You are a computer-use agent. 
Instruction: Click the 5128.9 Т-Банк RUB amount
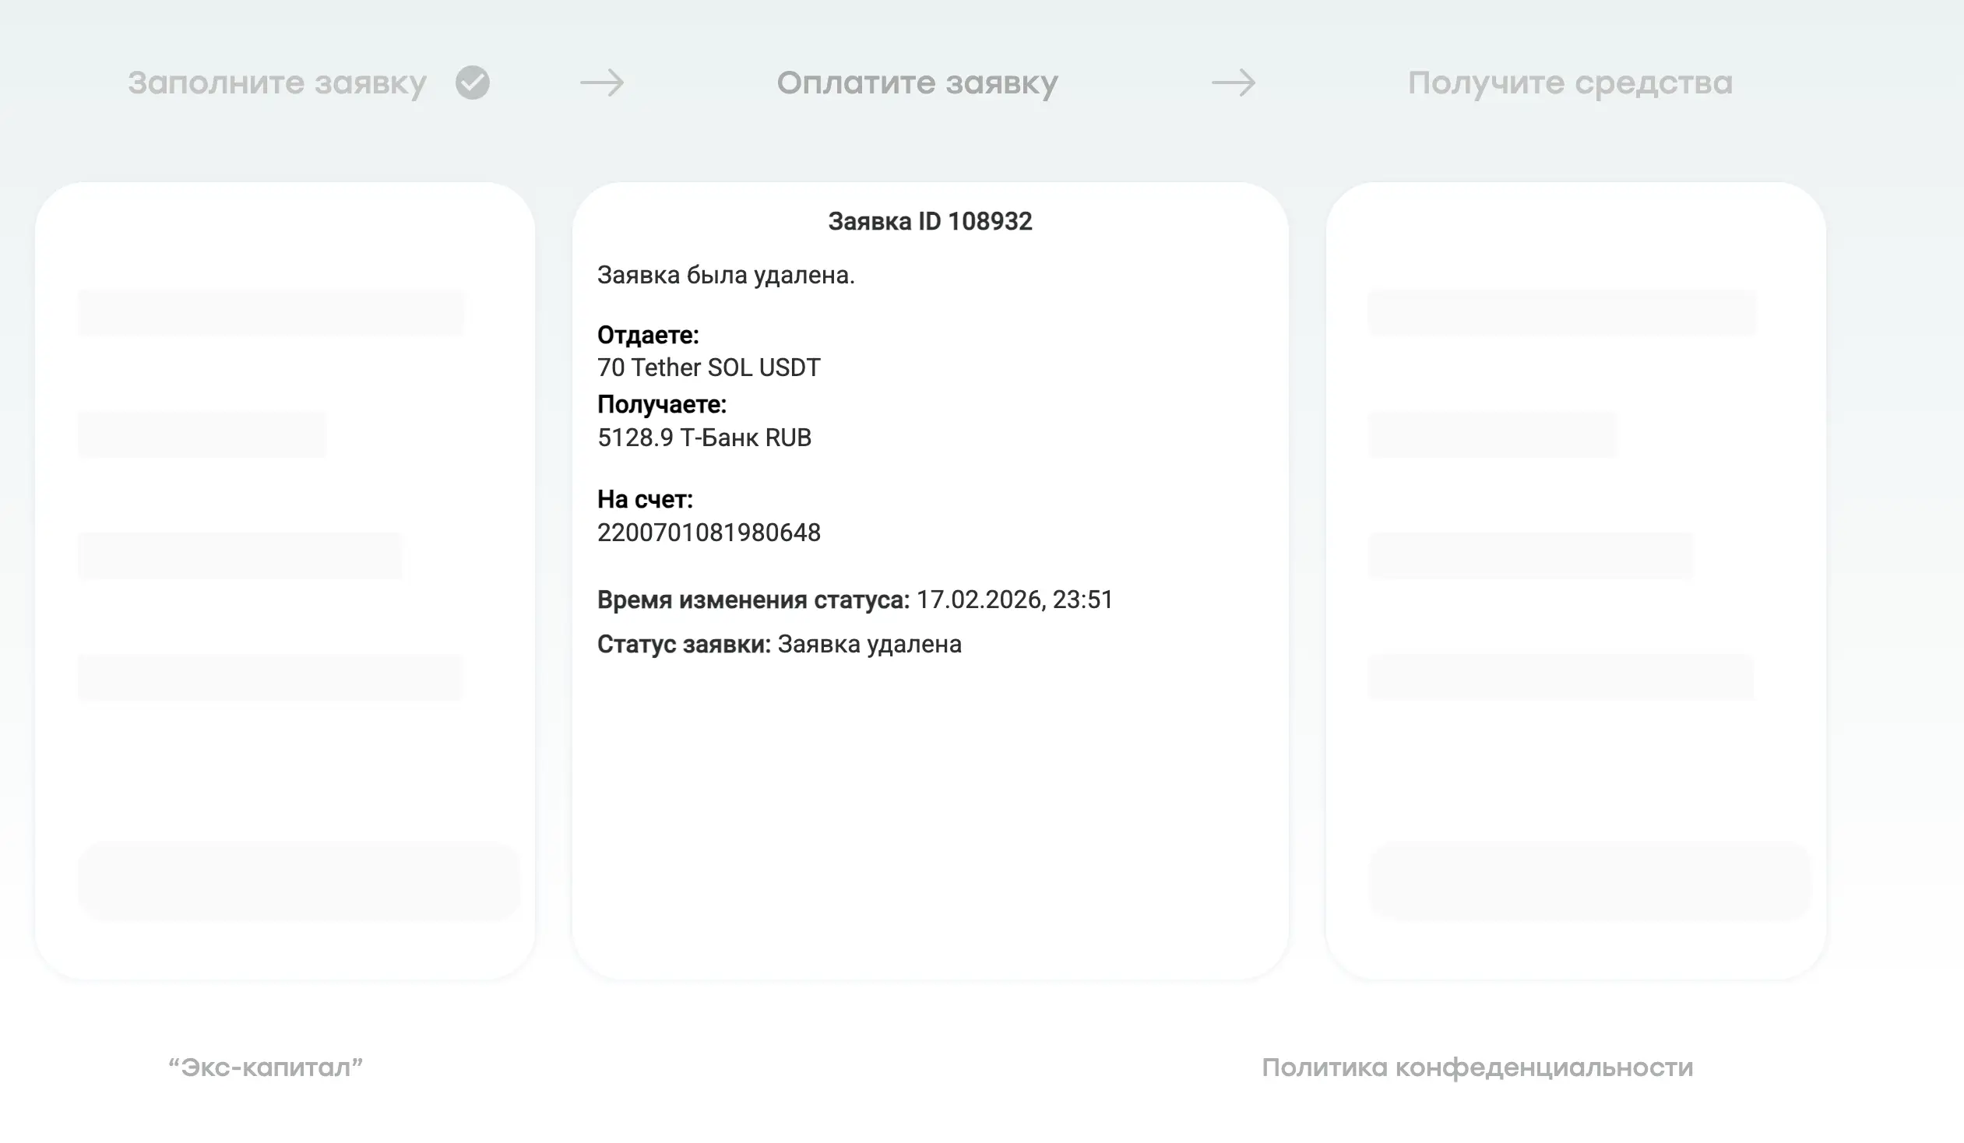coord(704,438)
